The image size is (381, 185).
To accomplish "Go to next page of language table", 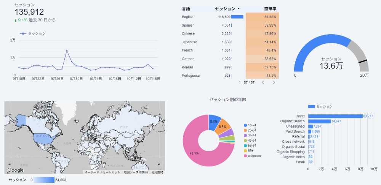I will coord(274,82).
